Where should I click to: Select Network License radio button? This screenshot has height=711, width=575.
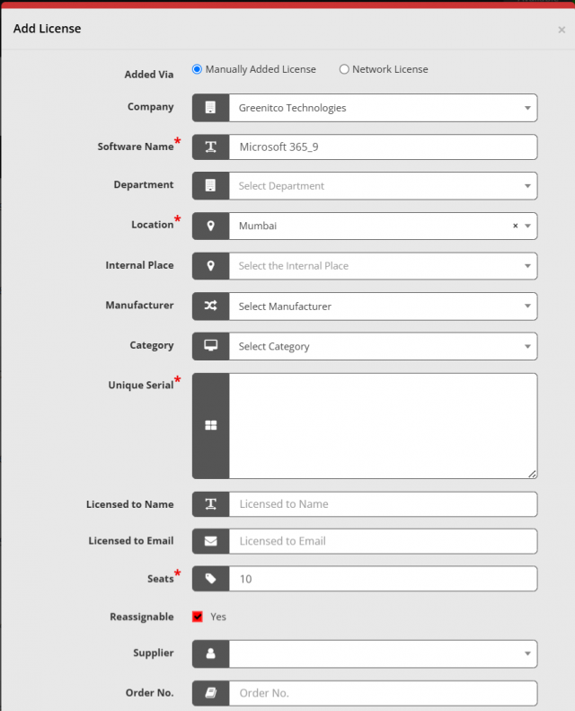(344, 69)
